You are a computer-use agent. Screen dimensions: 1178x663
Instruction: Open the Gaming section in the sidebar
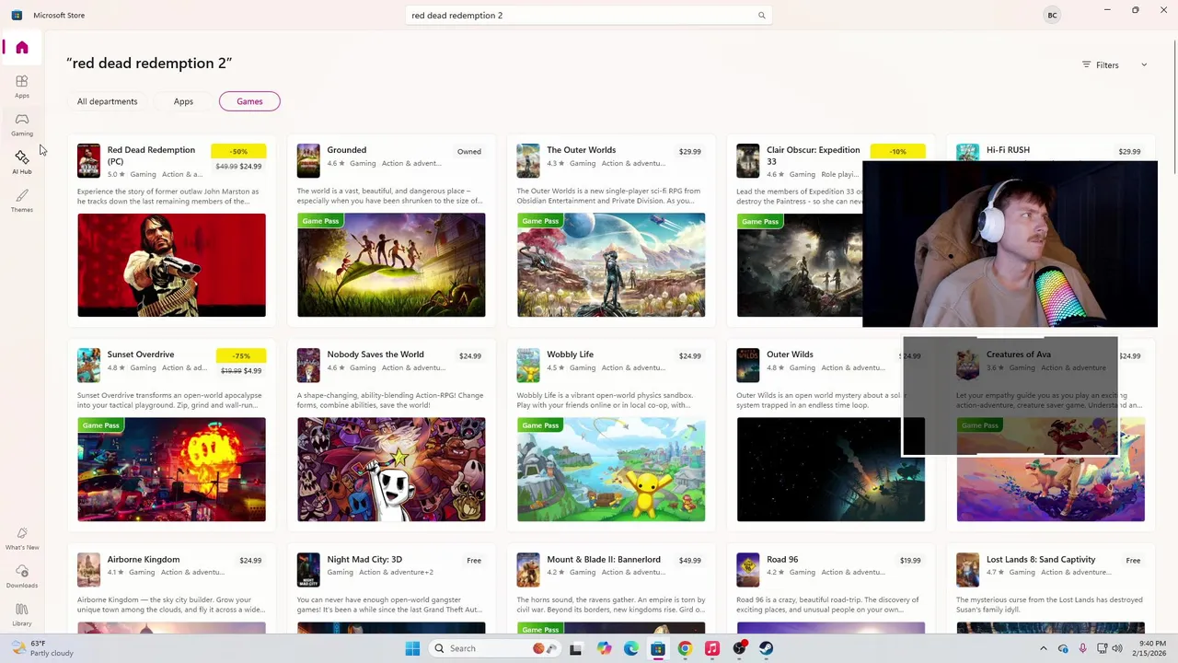[x=22, y=124]
